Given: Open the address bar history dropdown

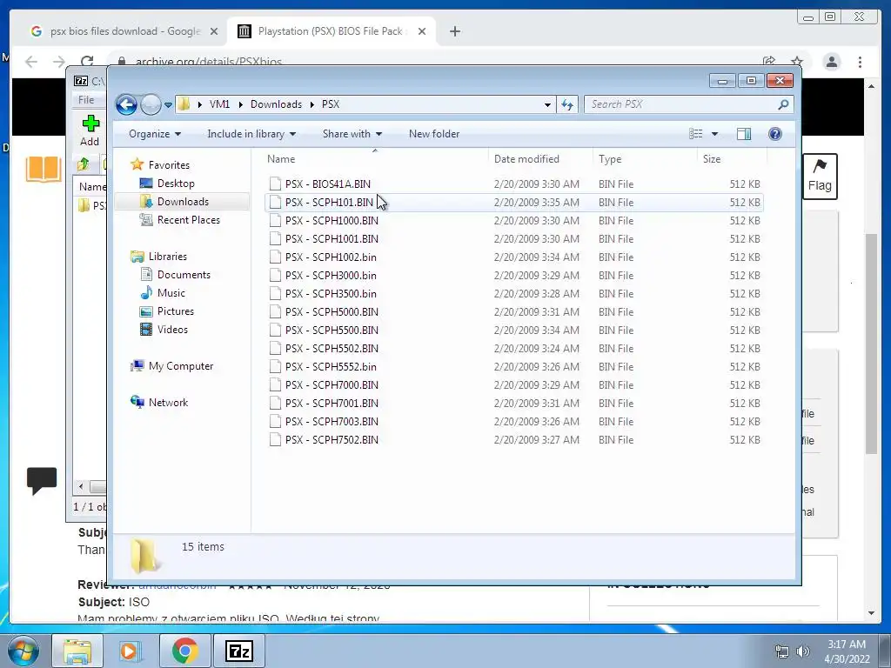Looking at the screenshot, I should coord(547,104).
